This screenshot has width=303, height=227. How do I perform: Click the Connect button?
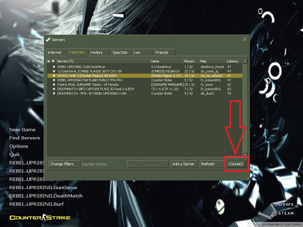[x=236, y=164]
